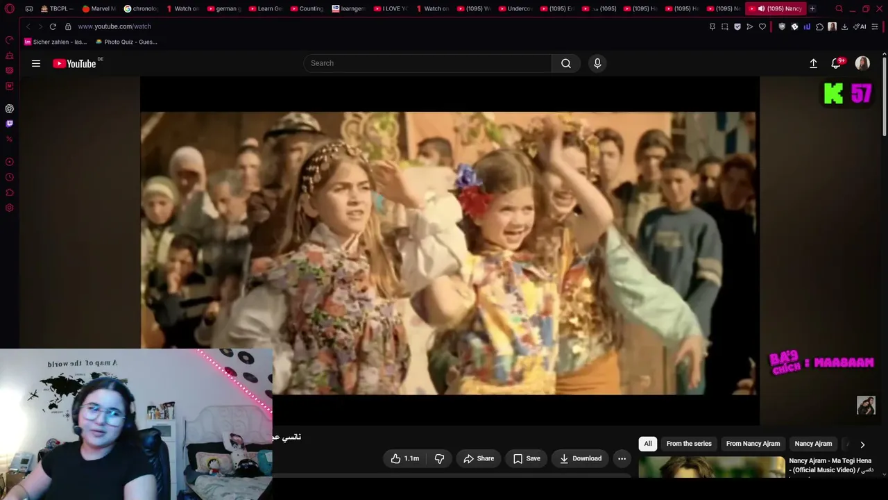Show more filter chips with arrow
This screenshot has width=888, height=500.
[x=862, y=444]
